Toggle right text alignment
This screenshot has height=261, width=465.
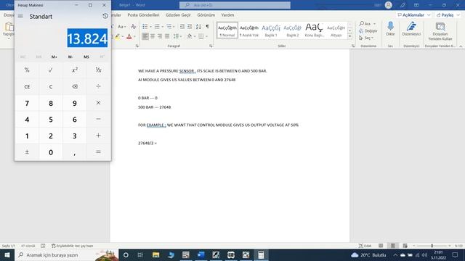click(160, 36)
